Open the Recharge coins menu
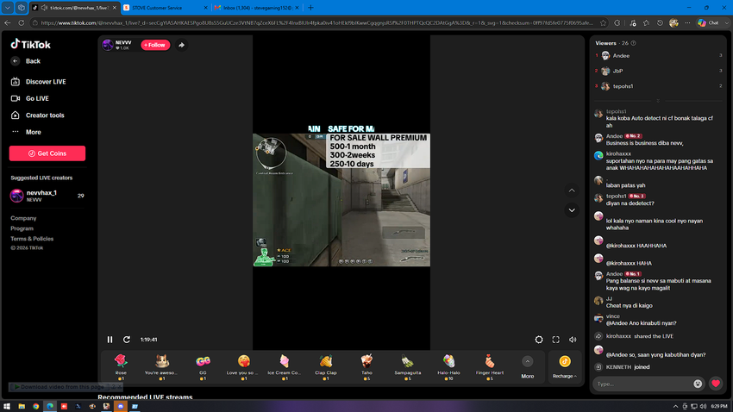Image resolution: width=733 pixels, height=412 pixels. 565,366
